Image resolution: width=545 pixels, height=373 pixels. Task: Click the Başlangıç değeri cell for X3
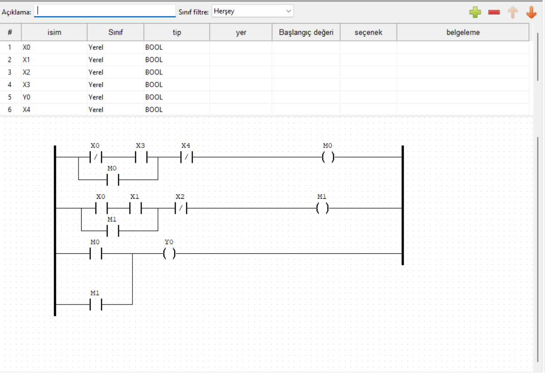point(305,84)
